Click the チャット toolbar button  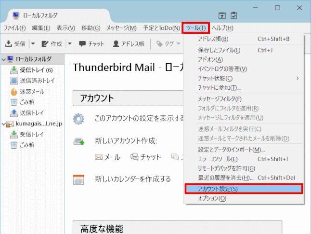pyautogui.click(x=91, y=44)
